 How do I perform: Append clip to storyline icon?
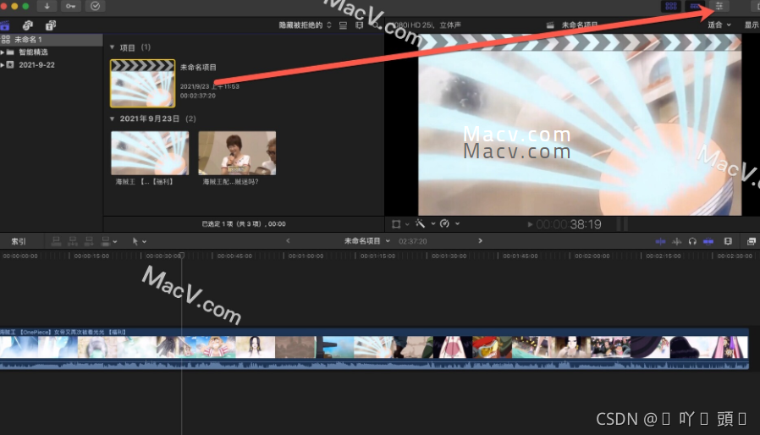(89, 241)
